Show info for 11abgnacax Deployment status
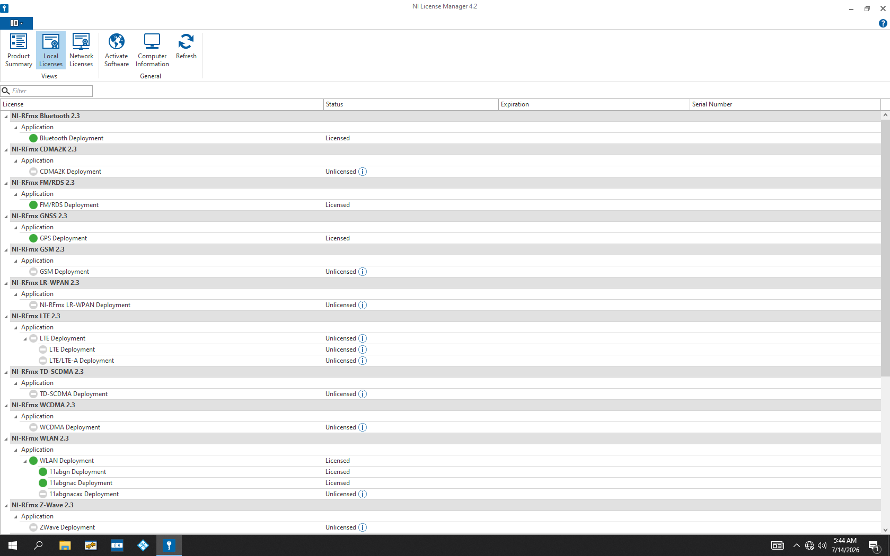The image size is (890, 556). (x=363, y=494)
